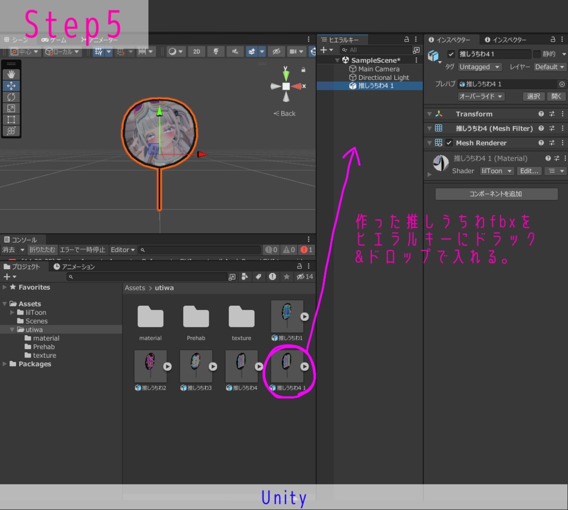Toggle object active checkbox in inspector

[x=451, y=54]
